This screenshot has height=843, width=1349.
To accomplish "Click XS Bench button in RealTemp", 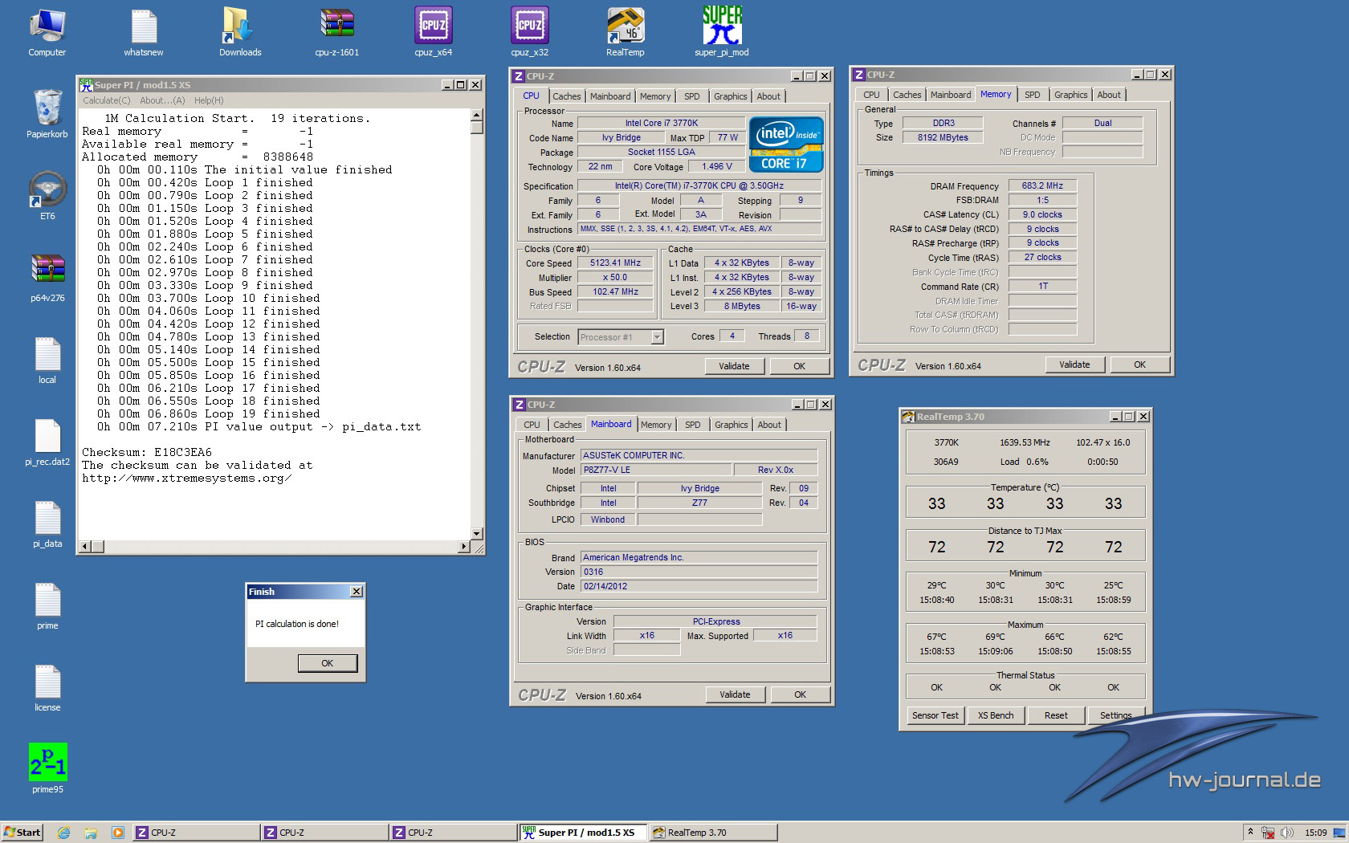I will (x=995, y=715).
